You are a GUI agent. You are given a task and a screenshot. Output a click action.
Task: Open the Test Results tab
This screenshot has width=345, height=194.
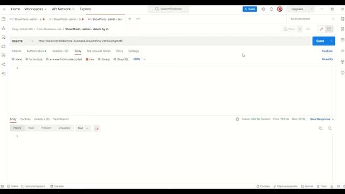click(x=61, y=119)
